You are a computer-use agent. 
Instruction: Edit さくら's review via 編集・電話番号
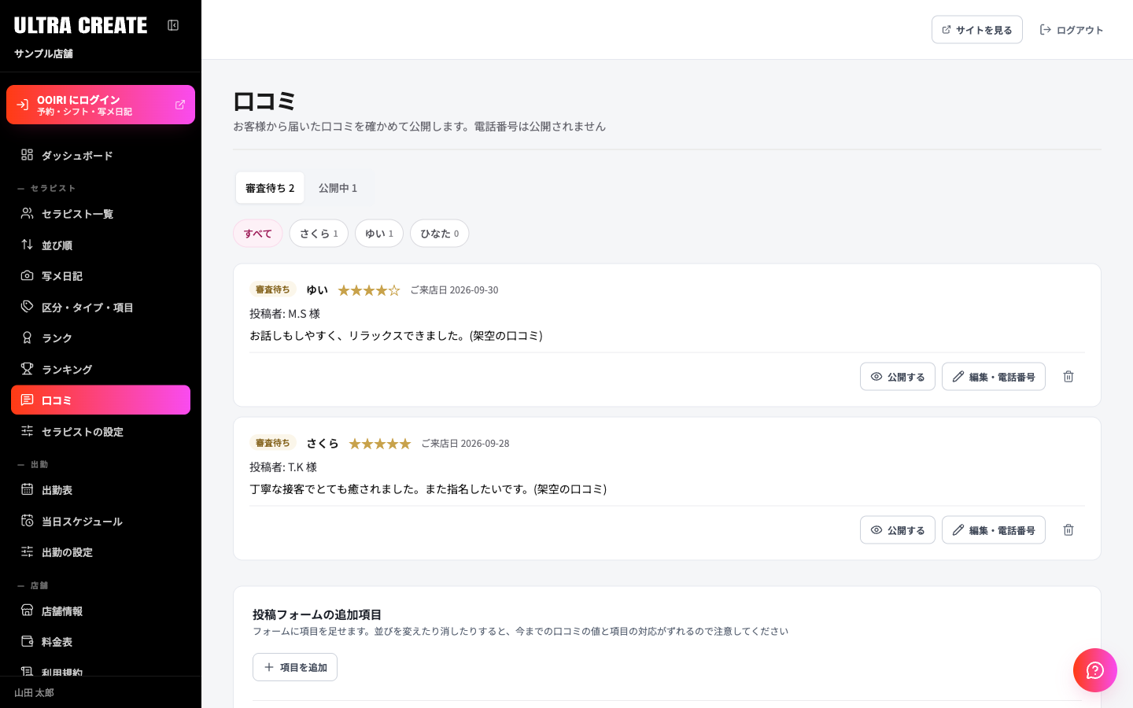(x=994, y=530)
